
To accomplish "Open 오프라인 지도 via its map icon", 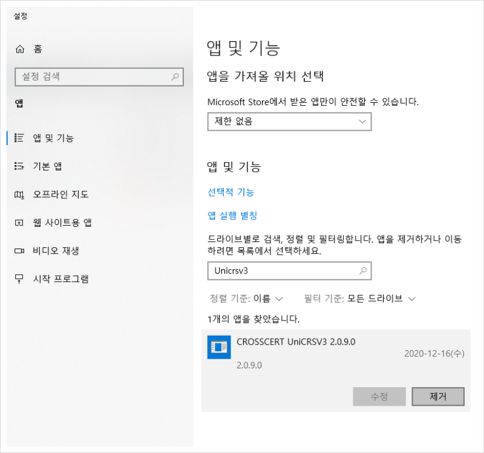I will pos(19,194).
